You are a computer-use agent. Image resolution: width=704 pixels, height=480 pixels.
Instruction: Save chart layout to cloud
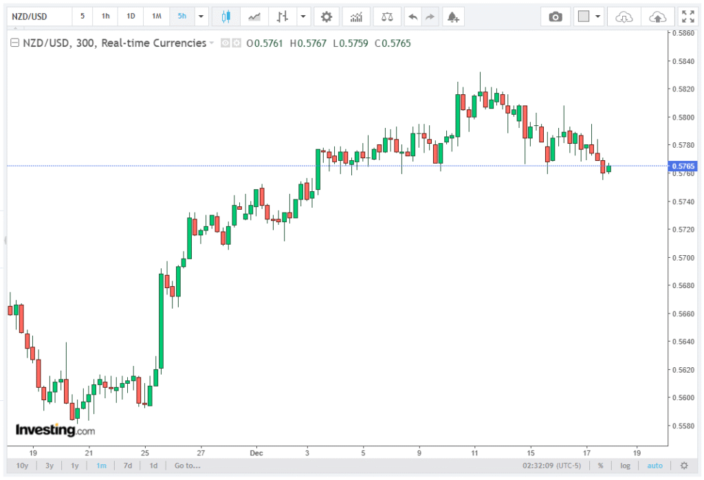click(x=657, y=17)
